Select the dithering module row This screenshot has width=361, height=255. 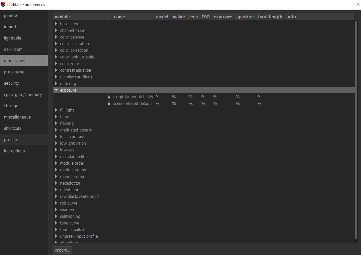pos(204,84)
